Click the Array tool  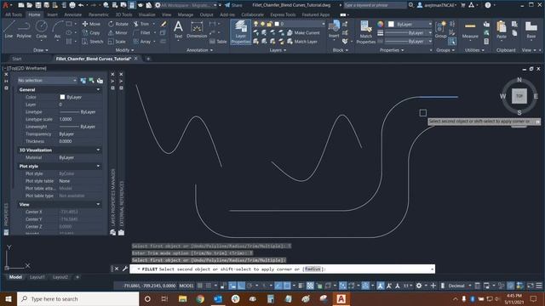[x=142, y=42]
